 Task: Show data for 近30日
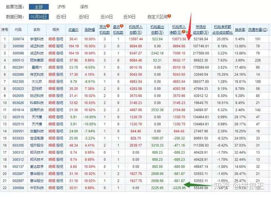click(129, 17)
